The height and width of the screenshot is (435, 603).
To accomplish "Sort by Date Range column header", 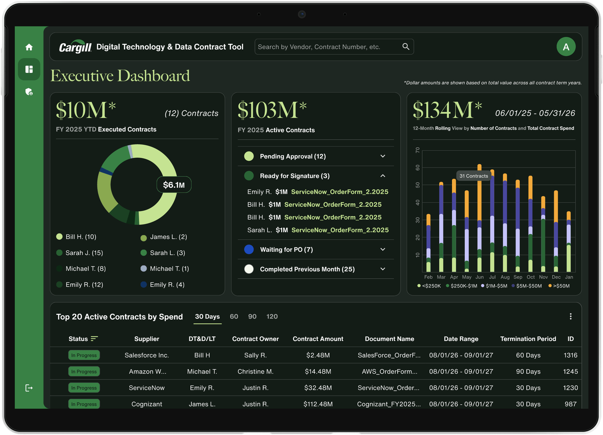I will 461,339.
